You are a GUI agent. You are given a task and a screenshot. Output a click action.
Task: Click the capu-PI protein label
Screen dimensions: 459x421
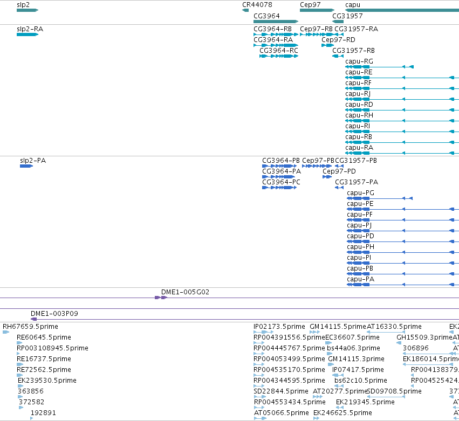(x=359, y=258)
